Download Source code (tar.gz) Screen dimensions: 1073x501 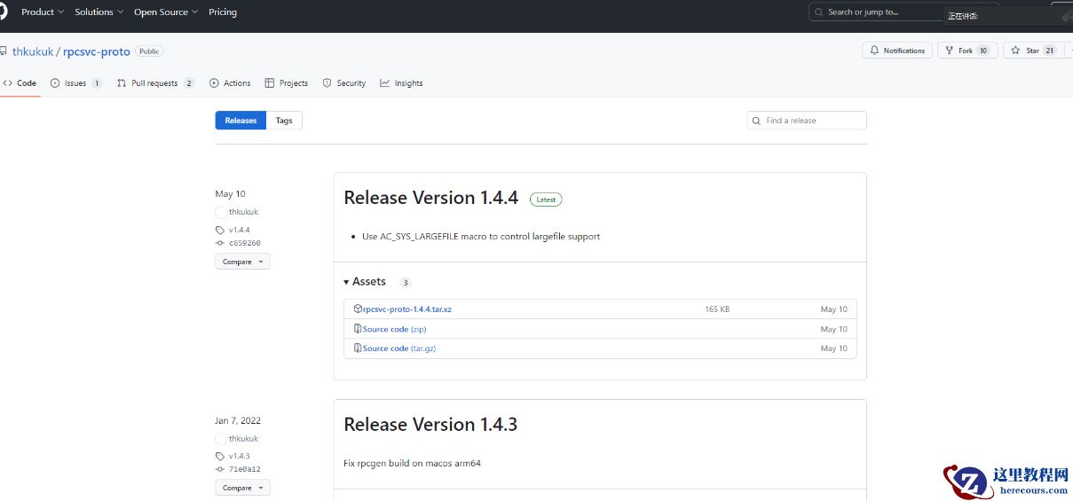pos(399,348)
